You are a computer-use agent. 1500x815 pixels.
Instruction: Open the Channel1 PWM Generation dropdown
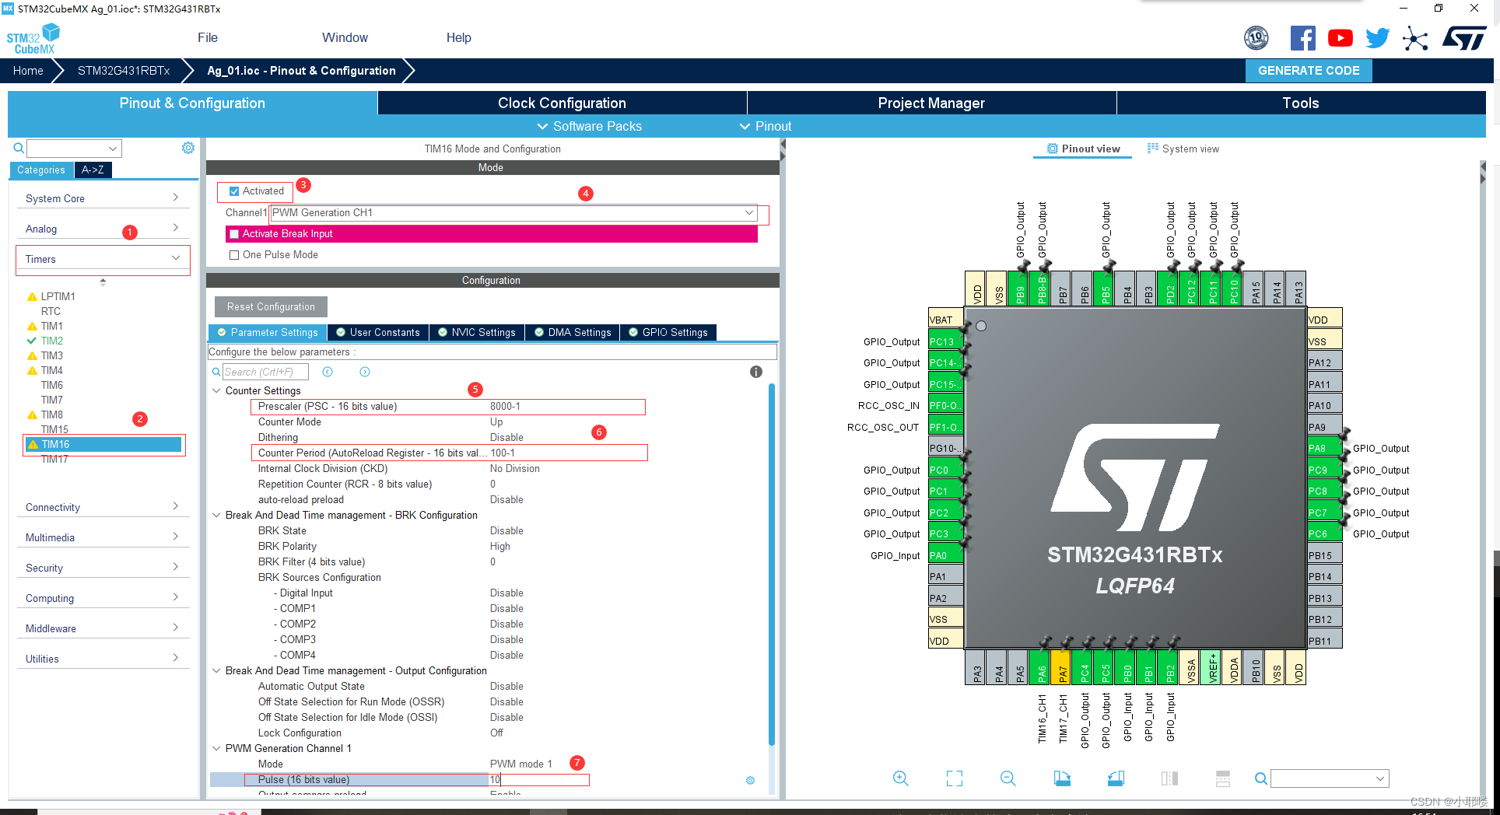(x=513, y=213)
